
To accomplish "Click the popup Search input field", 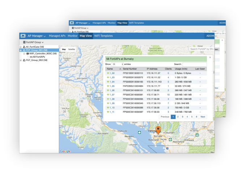I will click(x=195, y=64).
